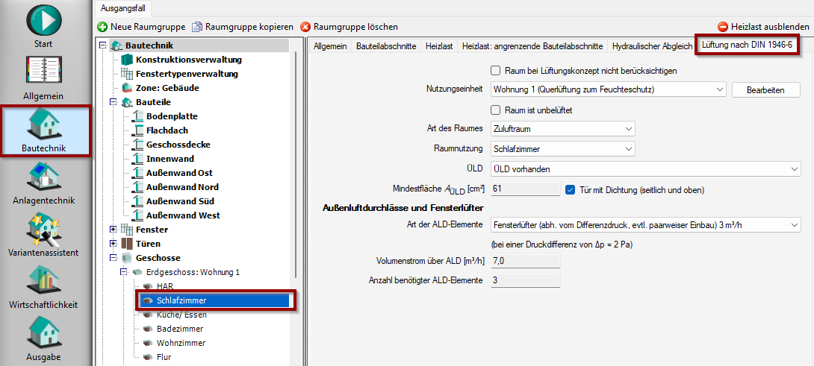This screenshot has width=814, height=366.
Task: Open the Variantenassistent icon
Action: click(43, 229)
